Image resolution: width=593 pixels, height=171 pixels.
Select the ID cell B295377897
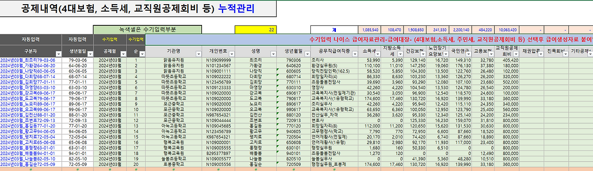coord(219,153)
